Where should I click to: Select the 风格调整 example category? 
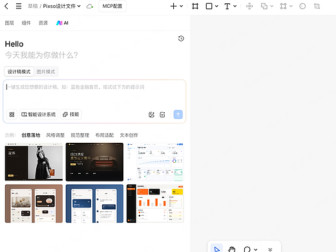56,135
